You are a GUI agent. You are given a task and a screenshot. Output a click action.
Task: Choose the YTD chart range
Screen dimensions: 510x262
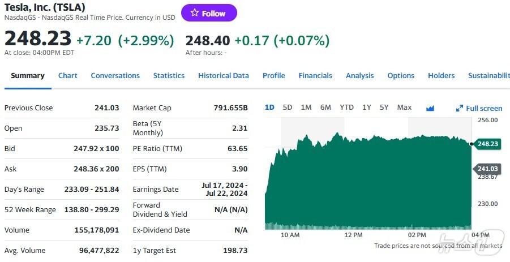346,108
